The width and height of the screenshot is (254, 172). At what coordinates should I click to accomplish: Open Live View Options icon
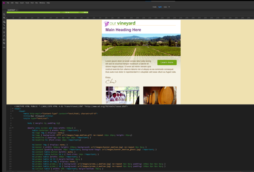[x=4, y=22]
